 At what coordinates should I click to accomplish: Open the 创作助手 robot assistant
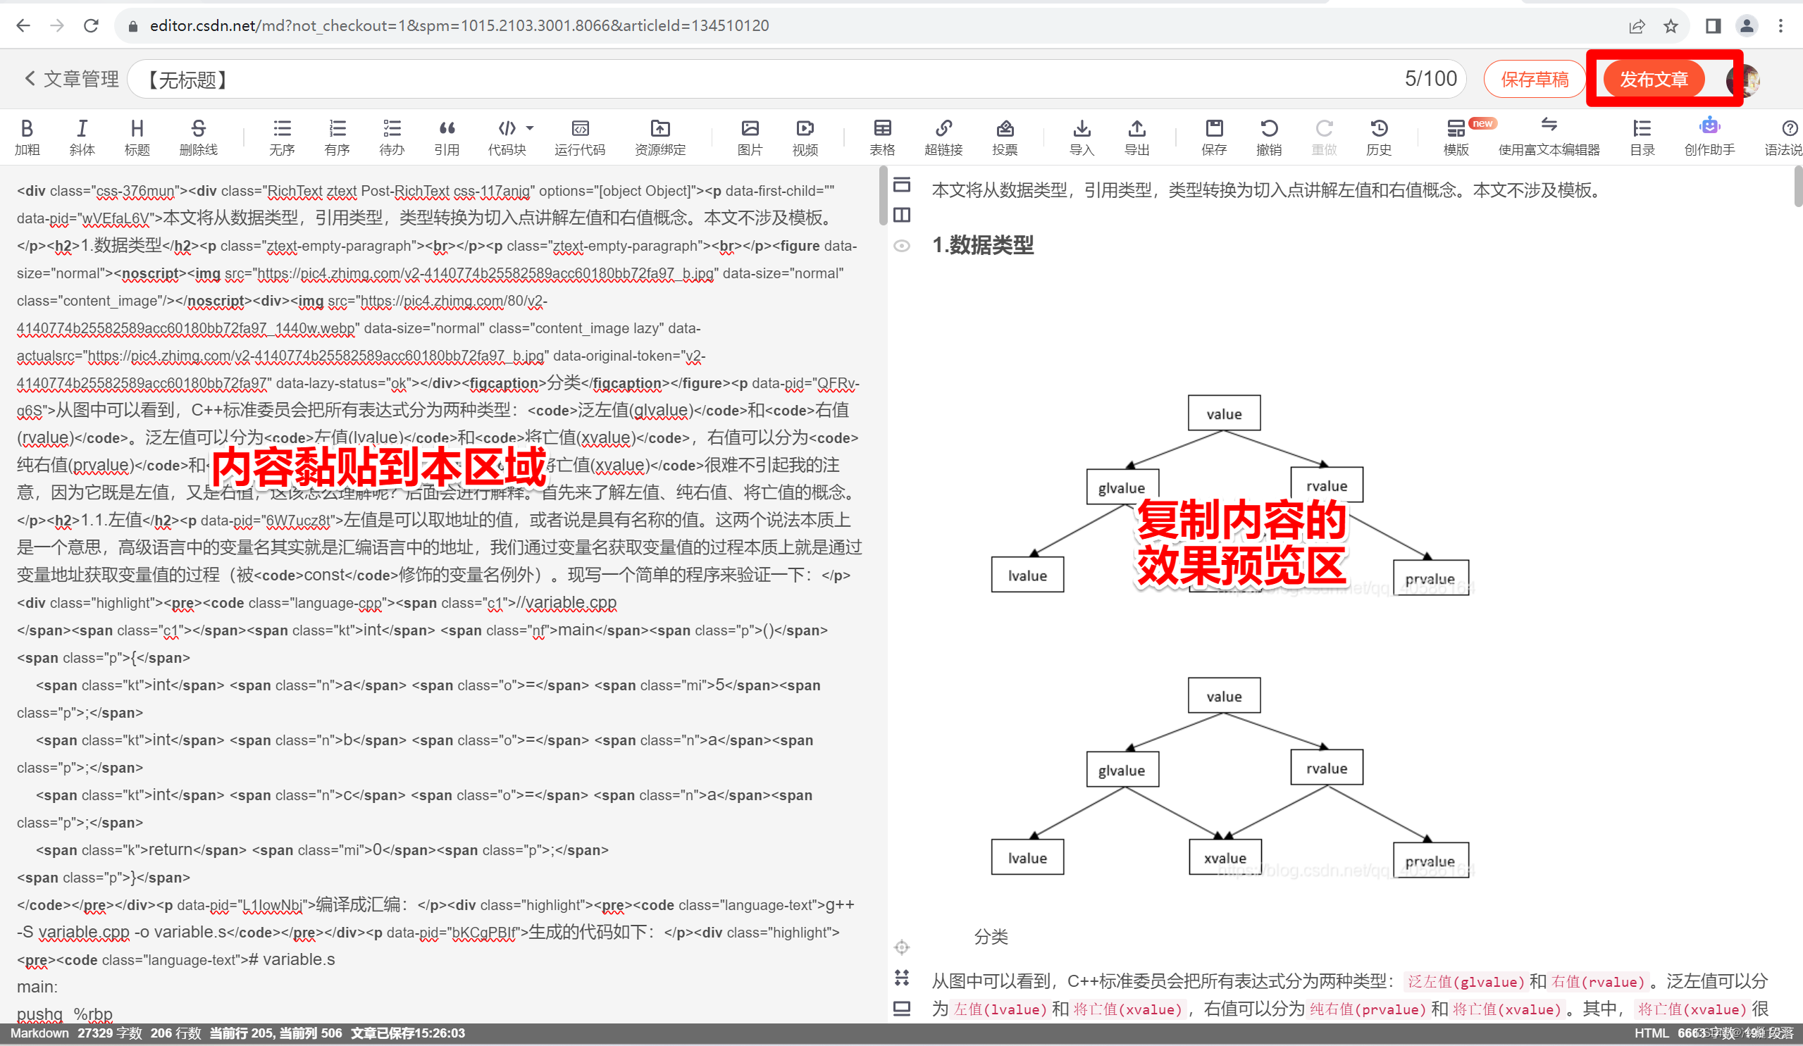point(1709,127)
